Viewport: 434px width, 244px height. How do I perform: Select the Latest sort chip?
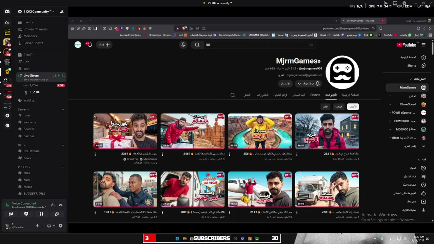353,107
